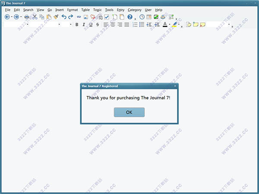Image resolution: width=259 pixels, height=194 pixels.
Task: Open the Back history dropdown arrow
Action: click(12, 17)
